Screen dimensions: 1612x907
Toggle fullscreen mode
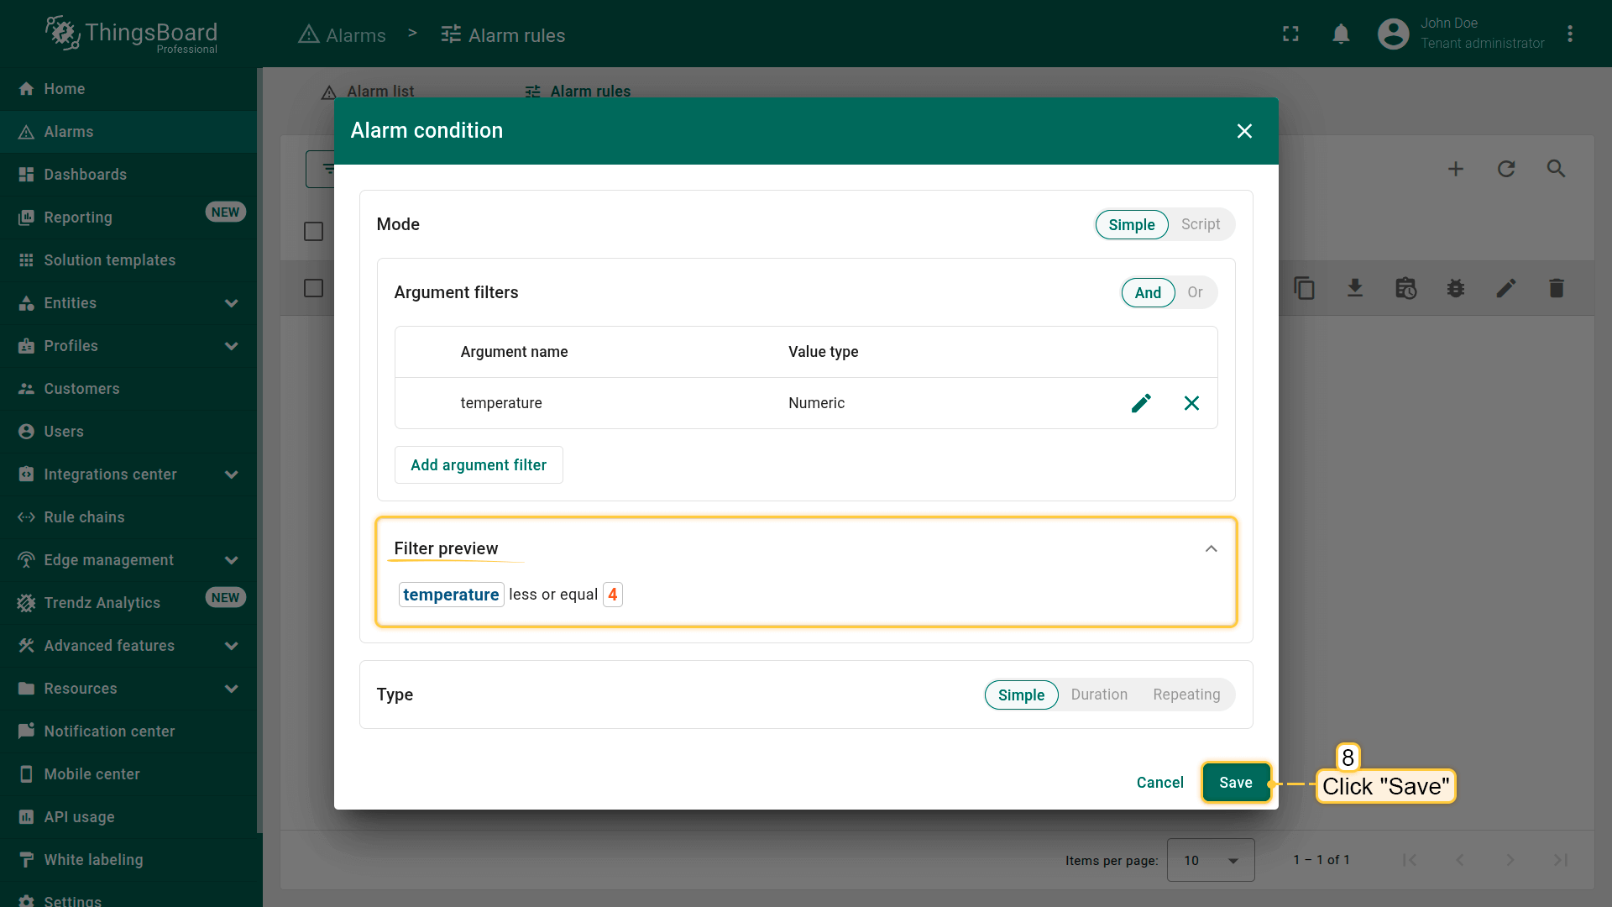[1290, 34]
